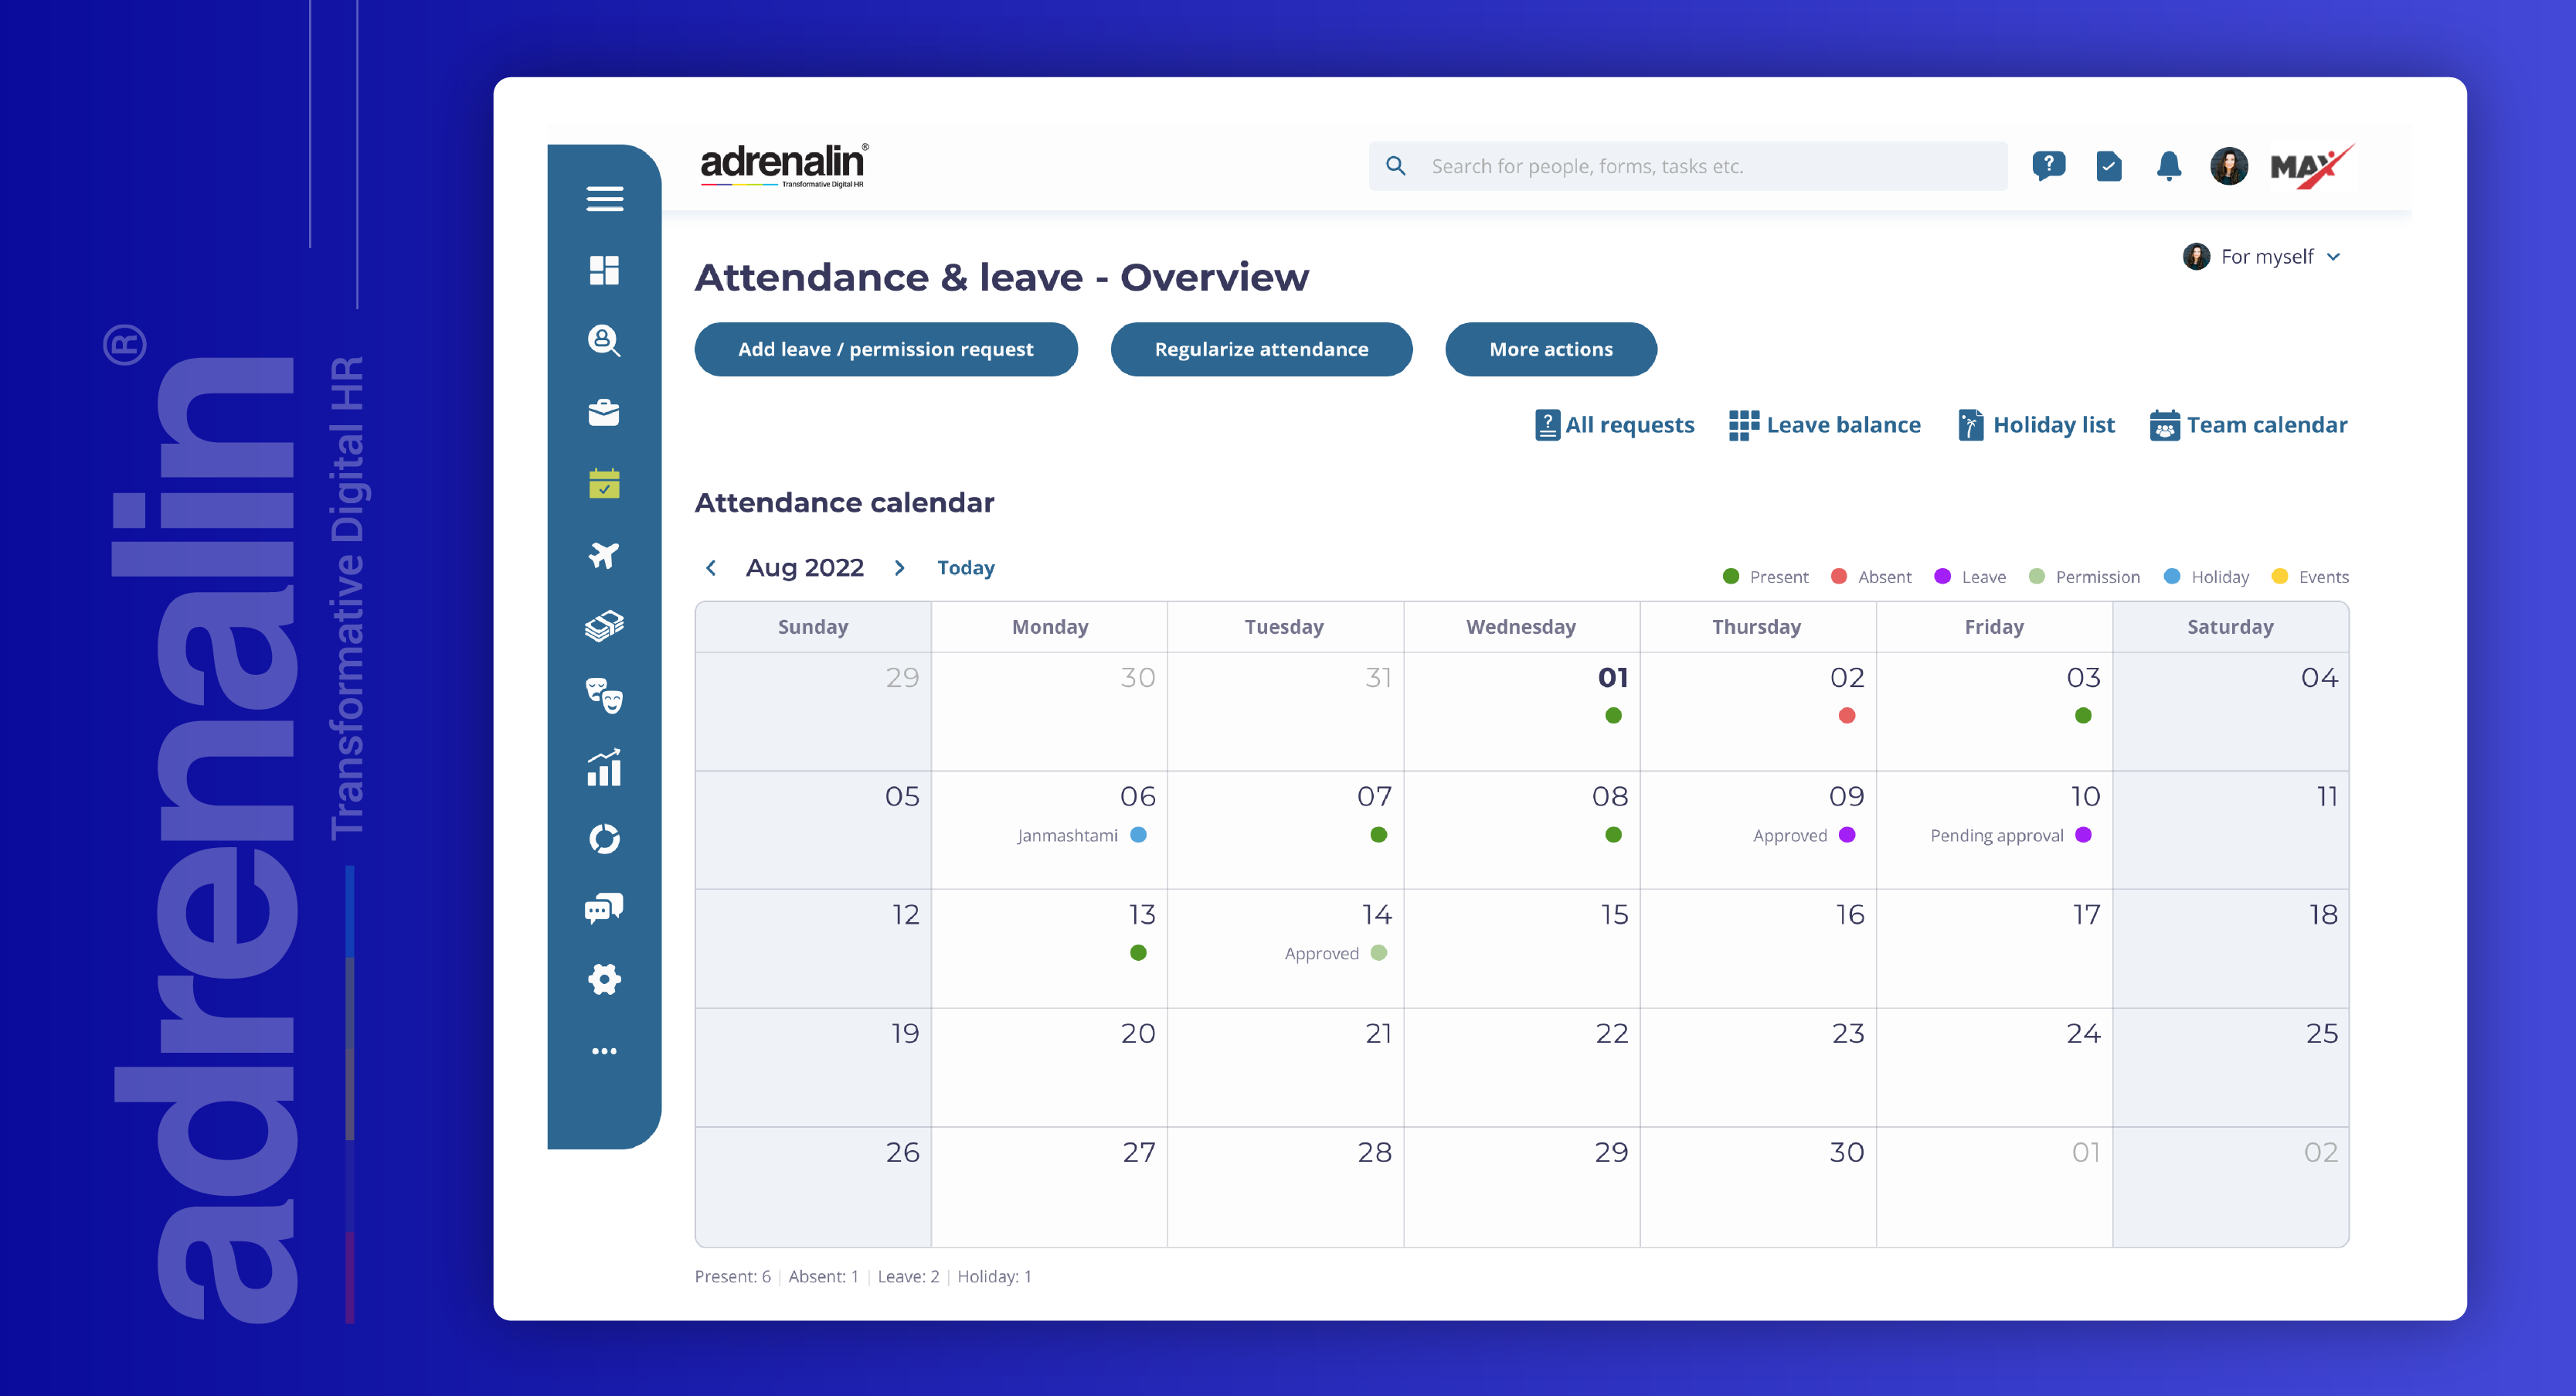Select the briefcase icon in sidebar
This screenshot has height=1396, width=2576.
(x=604, y=412)
